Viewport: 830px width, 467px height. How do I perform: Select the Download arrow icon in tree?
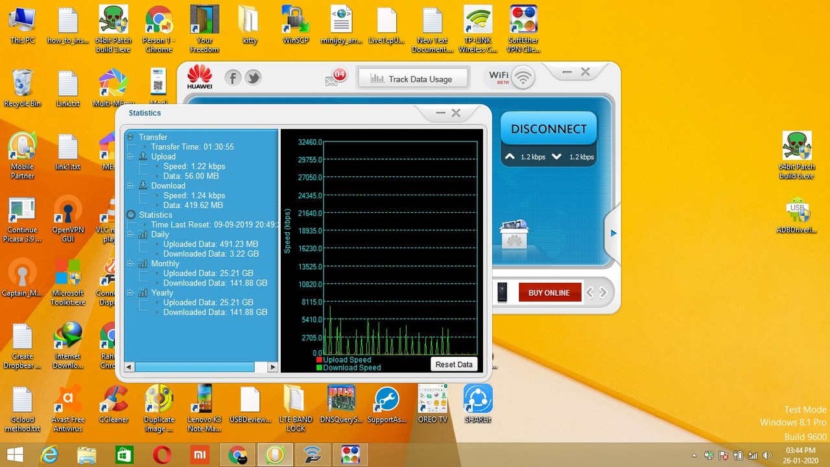tap(143, 186)
